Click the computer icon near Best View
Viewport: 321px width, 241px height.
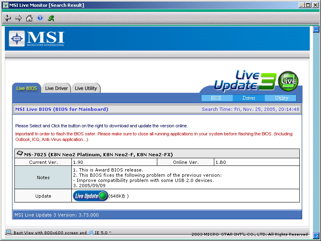coord(8,232)
